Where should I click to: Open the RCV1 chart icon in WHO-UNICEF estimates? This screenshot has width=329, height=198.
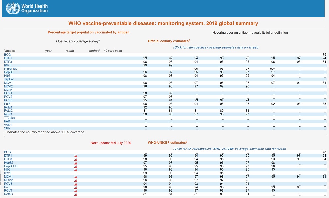(x=76, y=191)
